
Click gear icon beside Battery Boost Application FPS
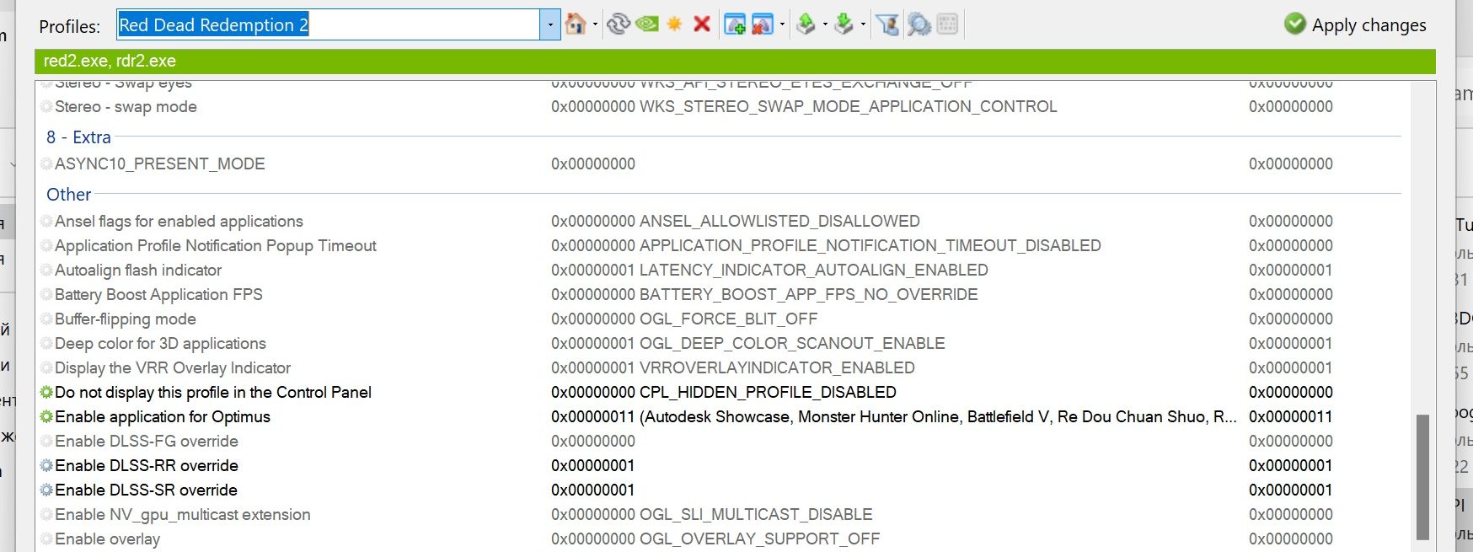click(46, 294)
